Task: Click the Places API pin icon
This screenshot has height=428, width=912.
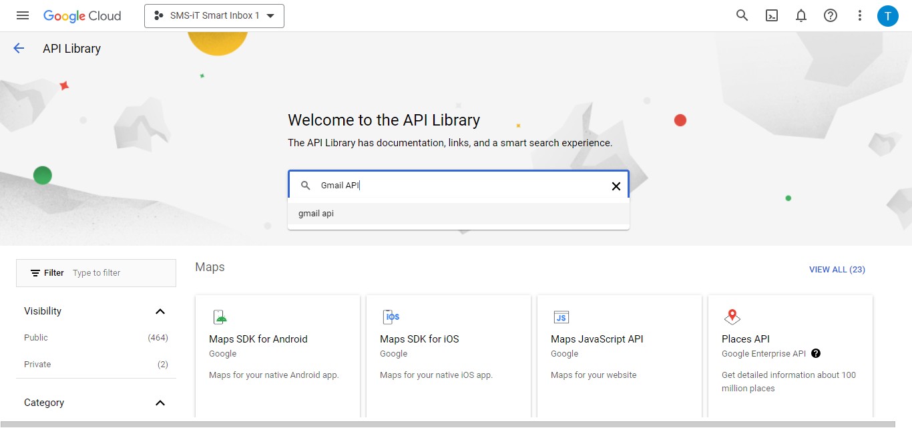Action: tap(732, 316)
